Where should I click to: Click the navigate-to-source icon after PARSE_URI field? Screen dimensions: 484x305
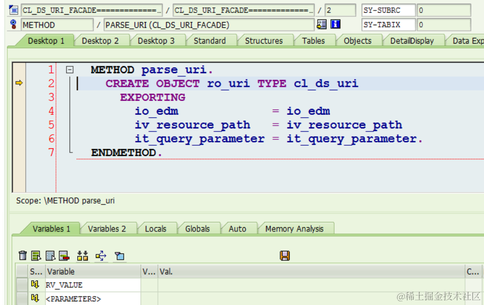(321, 24)
